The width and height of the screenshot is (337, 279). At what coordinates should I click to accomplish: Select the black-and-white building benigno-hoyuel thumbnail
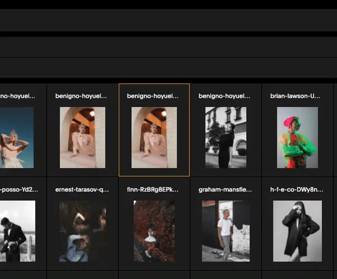pyautogui.click(x=226, y=138)
